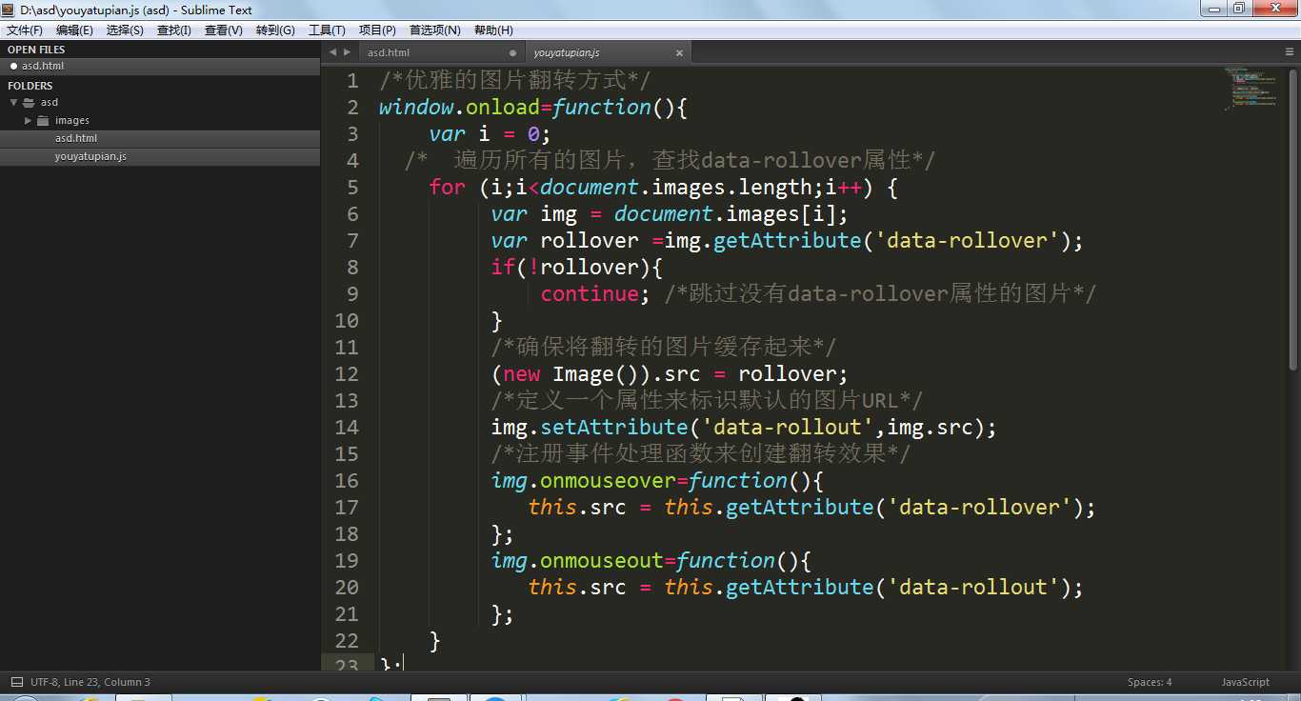Click the tab scroll right arrow
The image size is (1301, 701).
(347, 52)
